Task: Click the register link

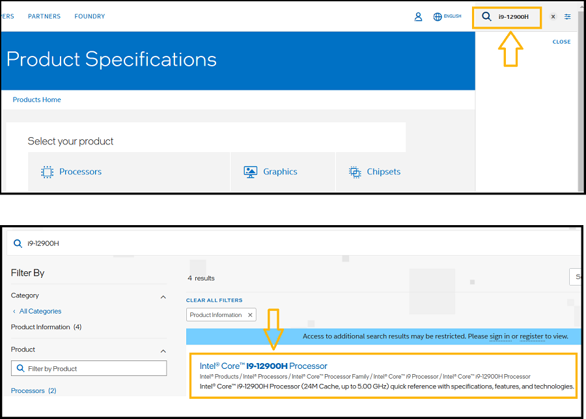Action: [531, 336]
